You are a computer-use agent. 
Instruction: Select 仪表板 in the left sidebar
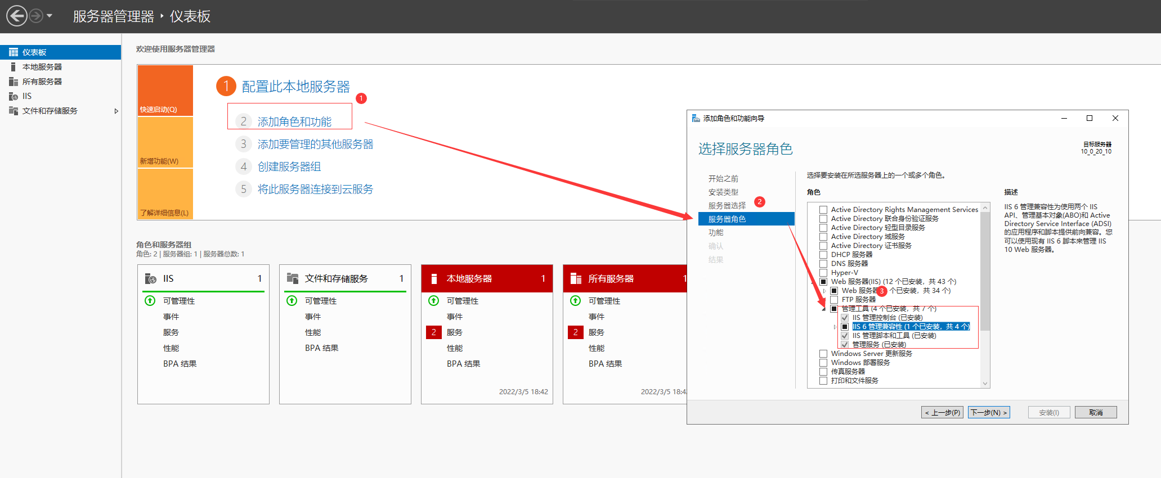coord(60,52)
